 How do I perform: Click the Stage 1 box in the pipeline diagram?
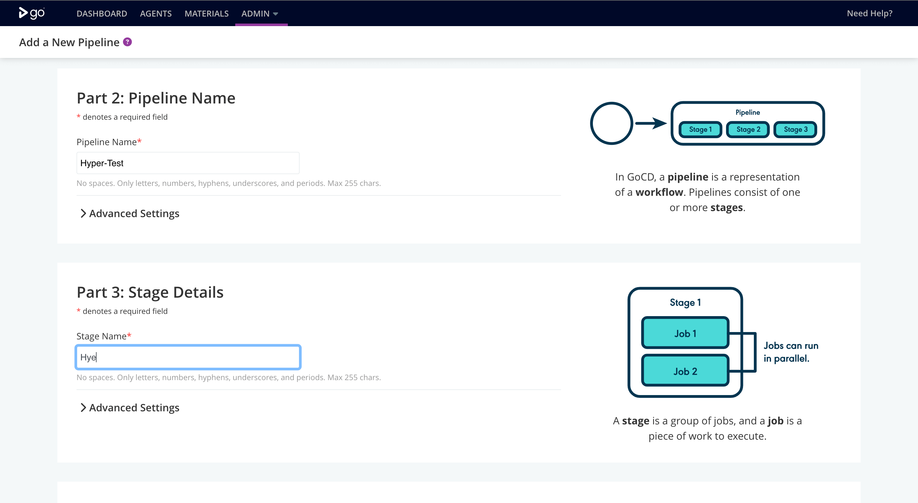pos(700,129)
